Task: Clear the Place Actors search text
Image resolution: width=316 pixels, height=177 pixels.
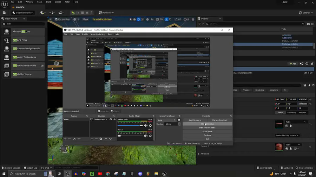Action: (4, 24)
